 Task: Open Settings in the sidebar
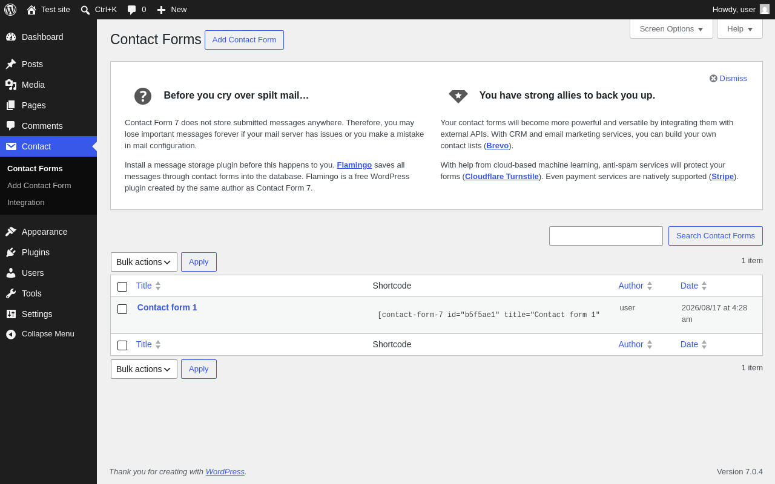pos(48,314)
